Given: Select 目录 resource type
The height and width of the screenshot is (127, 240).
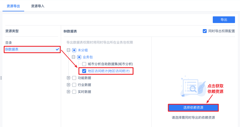Looking at the screenshot, I should coord(9,43).
